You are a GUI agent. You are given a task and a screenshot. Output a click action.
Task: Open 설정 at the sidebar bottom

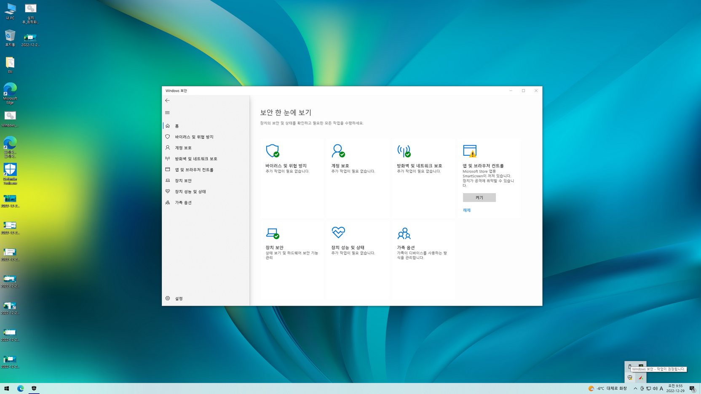pyautogui.click(x=206, y=298)
